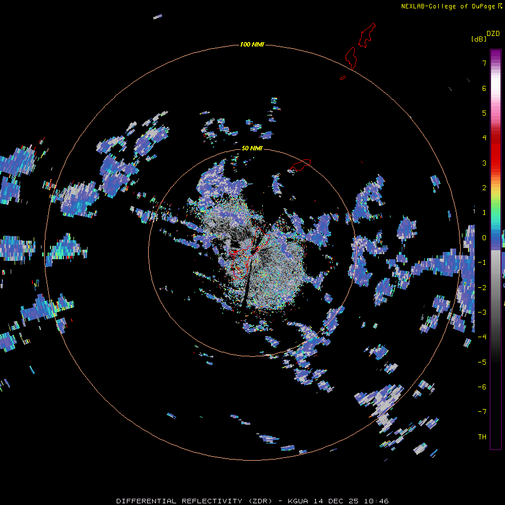
Task: Click the 10:46 timestamp in the caption
Action: (x=377, y=501)
